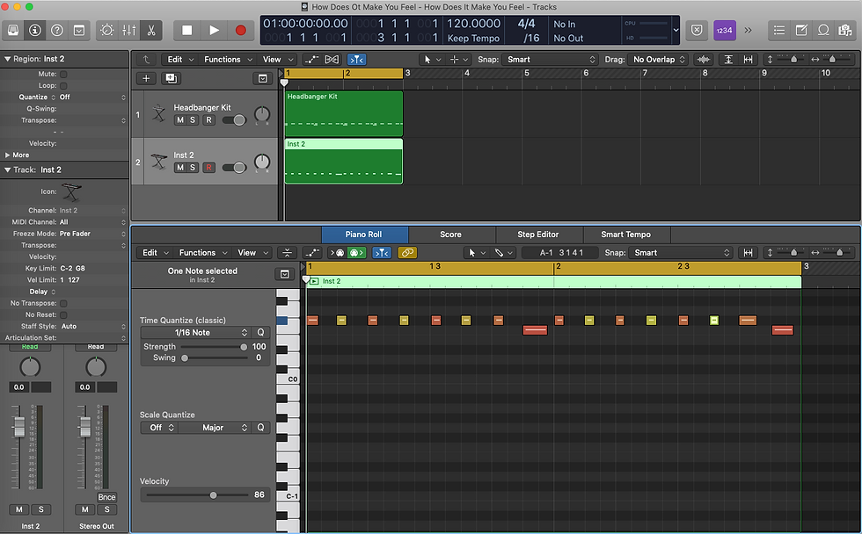Collapse the Track: Inst 2 section
Viewport: 862px width, 534px height.
point(8,170)
